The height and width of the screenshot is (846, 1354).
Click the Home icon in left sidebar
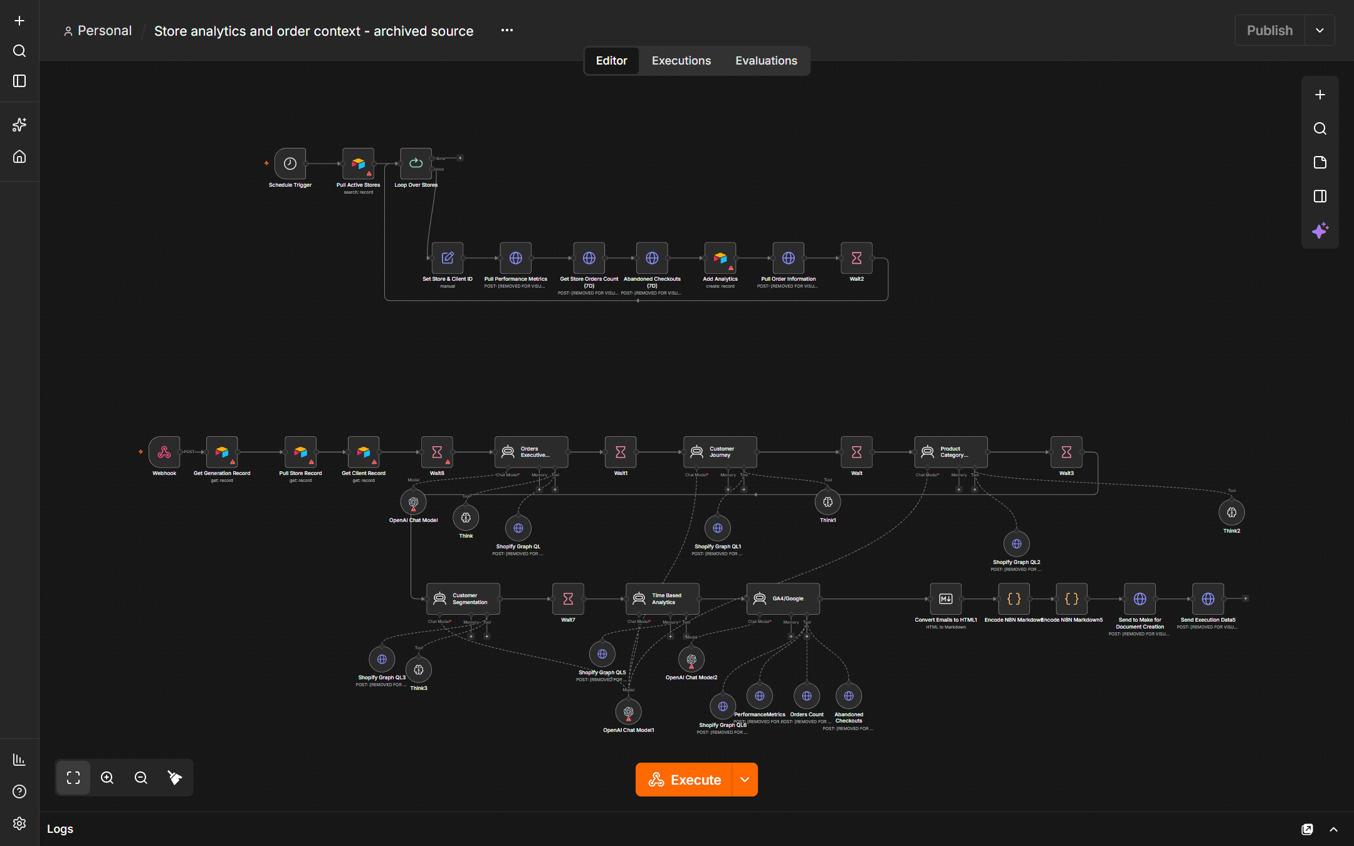coord(19,156)
